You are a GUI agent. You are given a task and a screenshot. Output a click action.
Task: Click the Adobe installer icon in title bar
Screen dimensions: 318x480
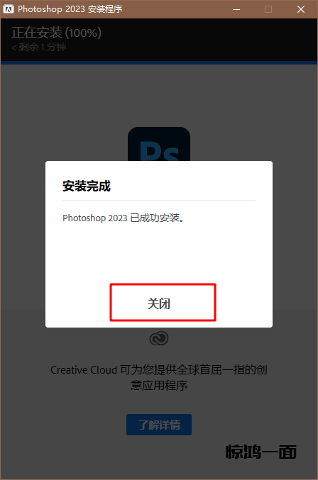coord(9,9)
